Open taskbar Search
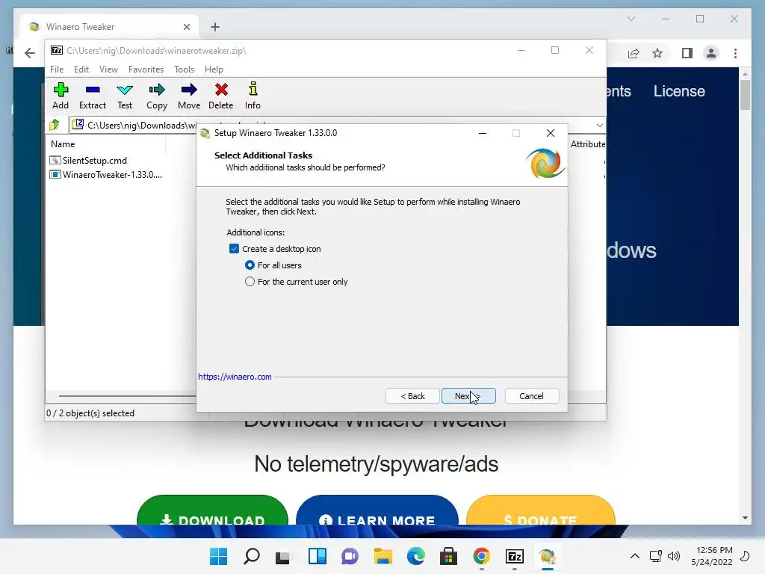This screenshot has height=574, width=765. point(252,556)
